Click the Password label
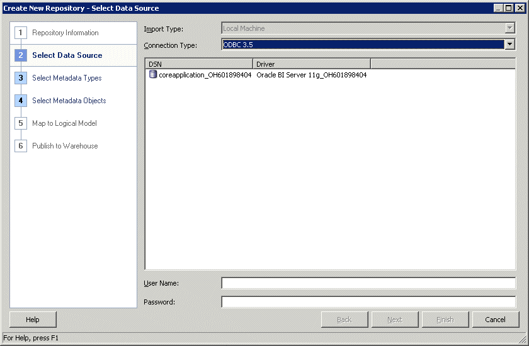The width and height of the screenshot is (529, 346). point(159,302)
